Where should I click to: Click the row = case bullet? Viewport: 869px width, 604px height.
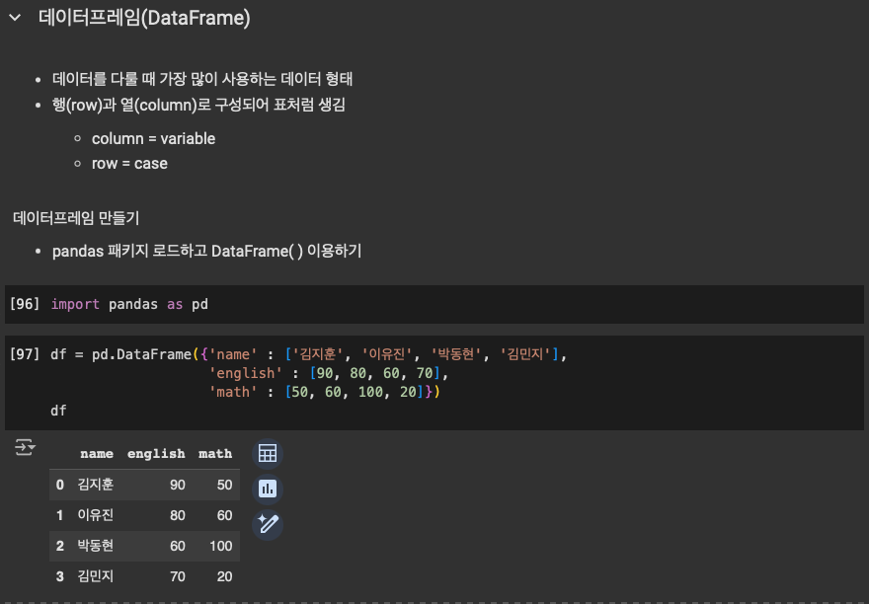click(x=129, y=164)
